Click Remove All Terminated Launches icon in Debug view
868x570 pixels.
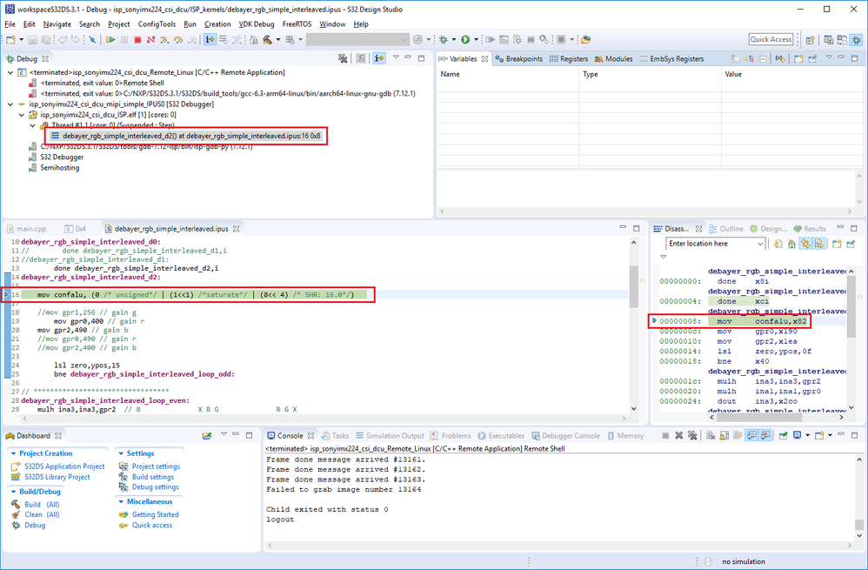pos(343,58)
